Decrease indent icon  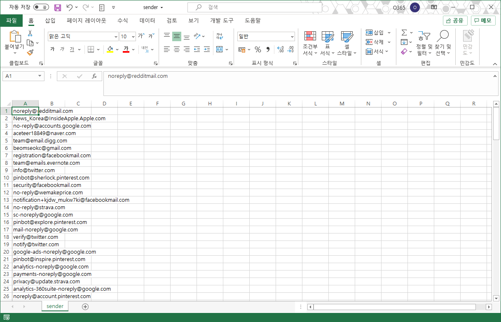pyautogui.click(x=197, y=49)
